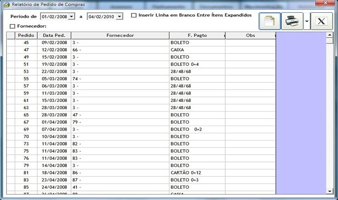
Task: Click the end date field 04/02/2010
Action: [101, 16]
